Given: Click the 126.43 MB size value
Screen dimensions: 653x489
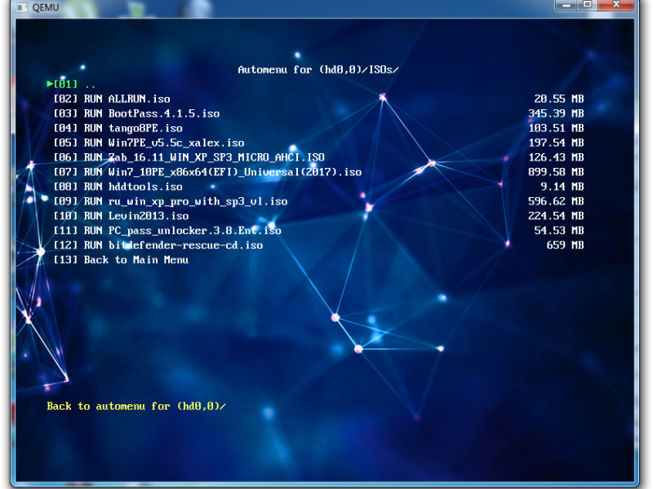Looking at the screenshot, I should [556, 157].
